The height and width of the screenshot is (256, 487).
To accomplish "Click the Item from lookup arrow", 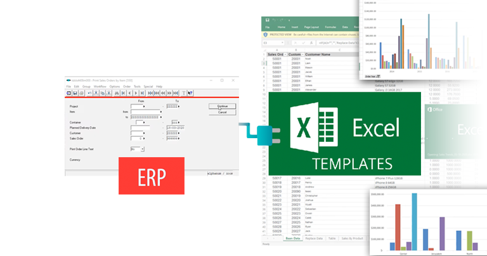I will tap(161, 112).
